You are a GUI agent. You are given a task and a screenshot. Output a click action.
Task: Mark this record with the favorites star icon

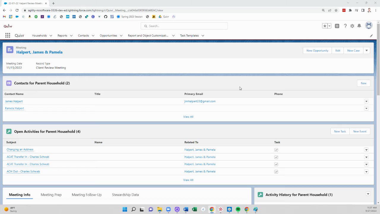tap(324, 26)
